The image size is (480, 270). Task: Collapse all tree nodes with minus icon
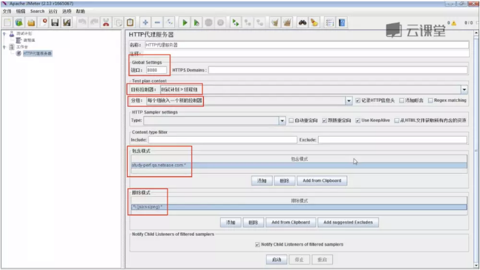pyautogui.click(x=157, y=23)
